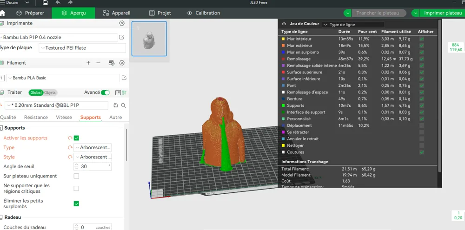Select the Global process scope button

(x=36, y=92)
